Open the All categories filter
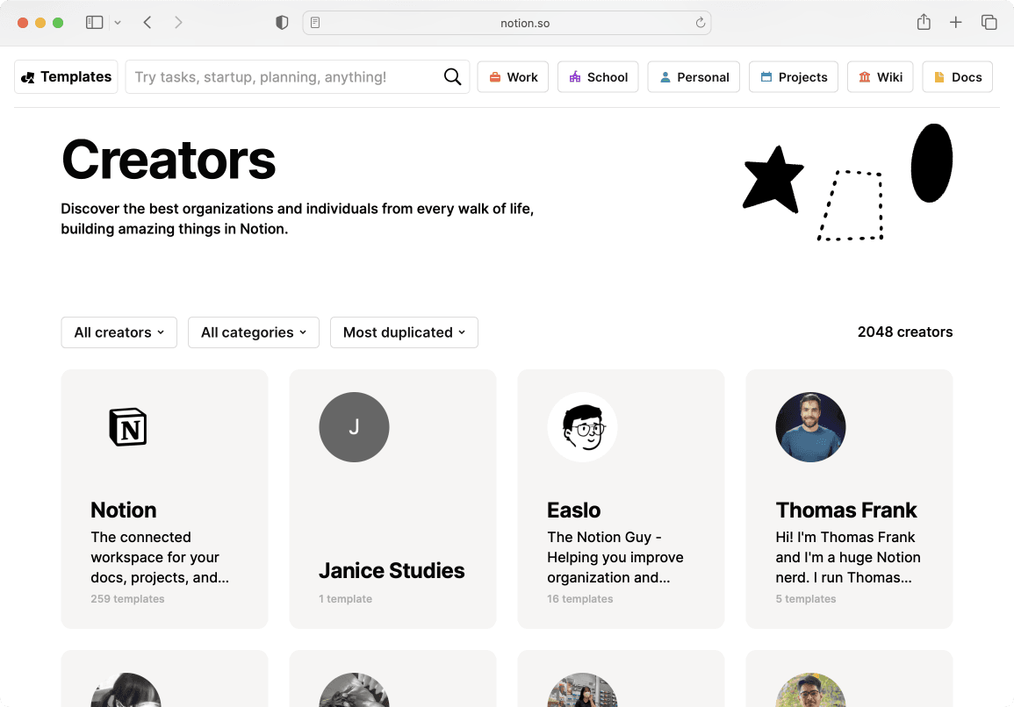The height and width of the screenshot is (707, 1014). pos(253,332)
